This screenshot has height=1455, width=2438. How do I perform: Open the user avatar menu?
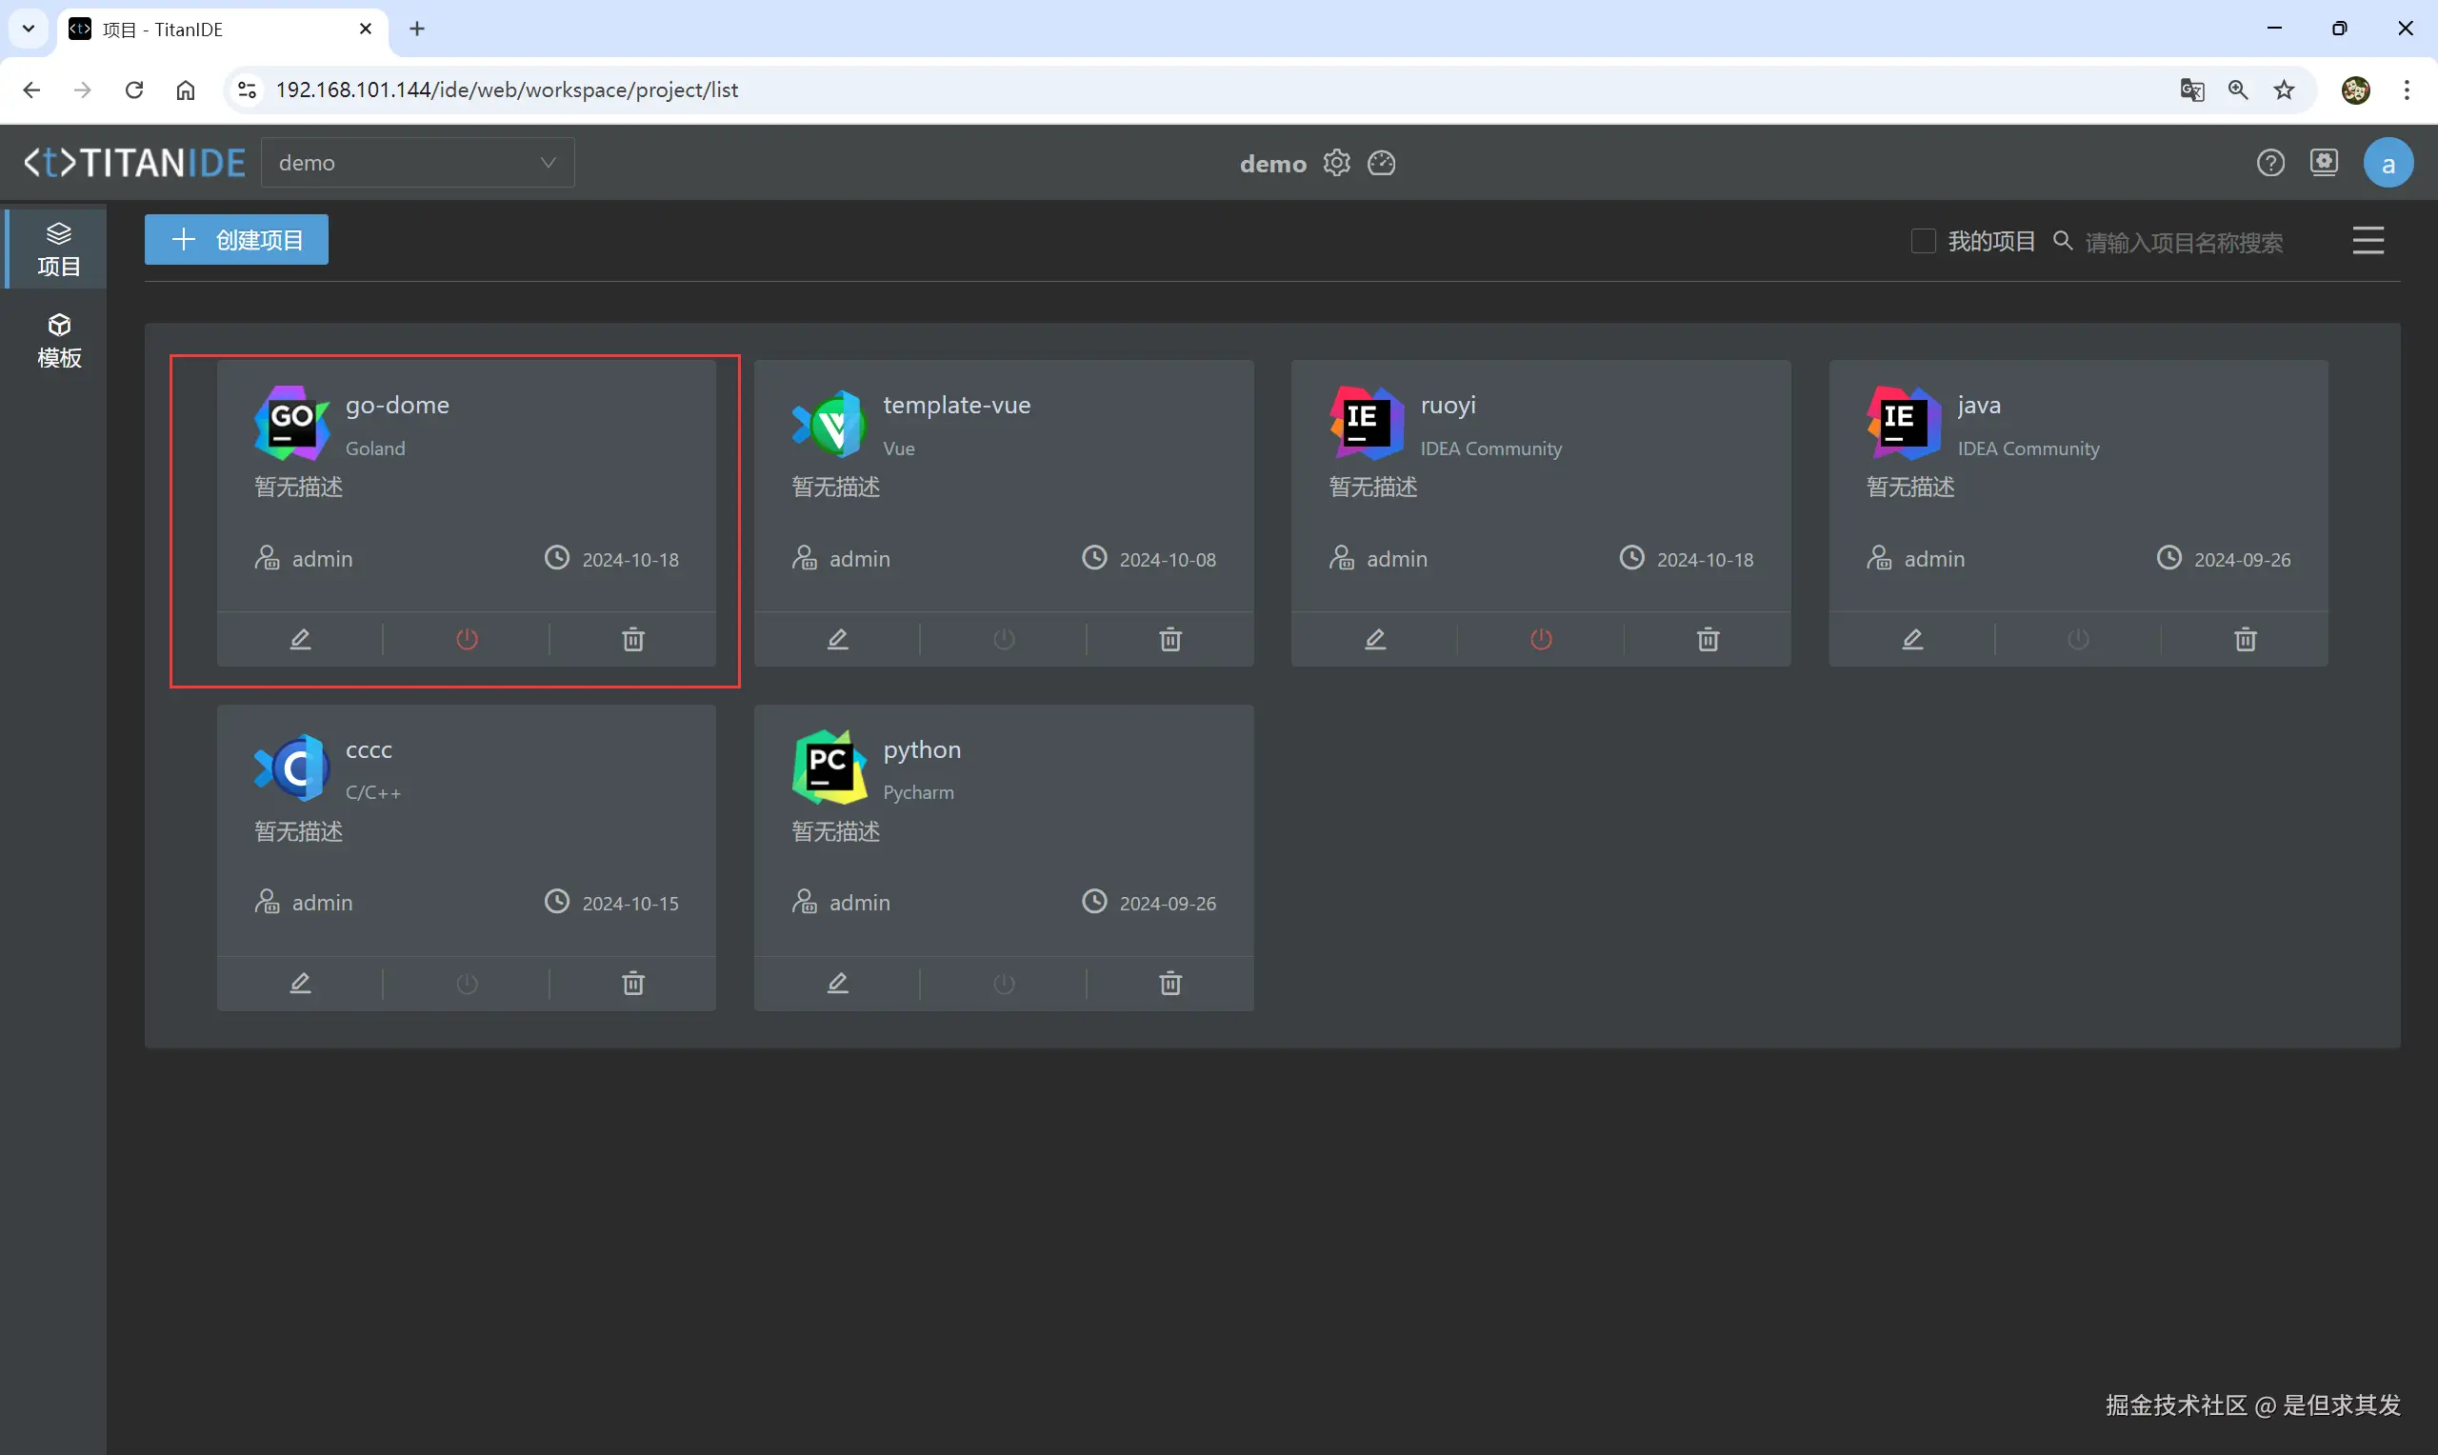pos(2388,163)
